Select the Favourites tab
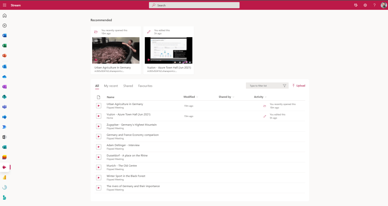Viewport: 388px width, 206px height. pos(145,86)
